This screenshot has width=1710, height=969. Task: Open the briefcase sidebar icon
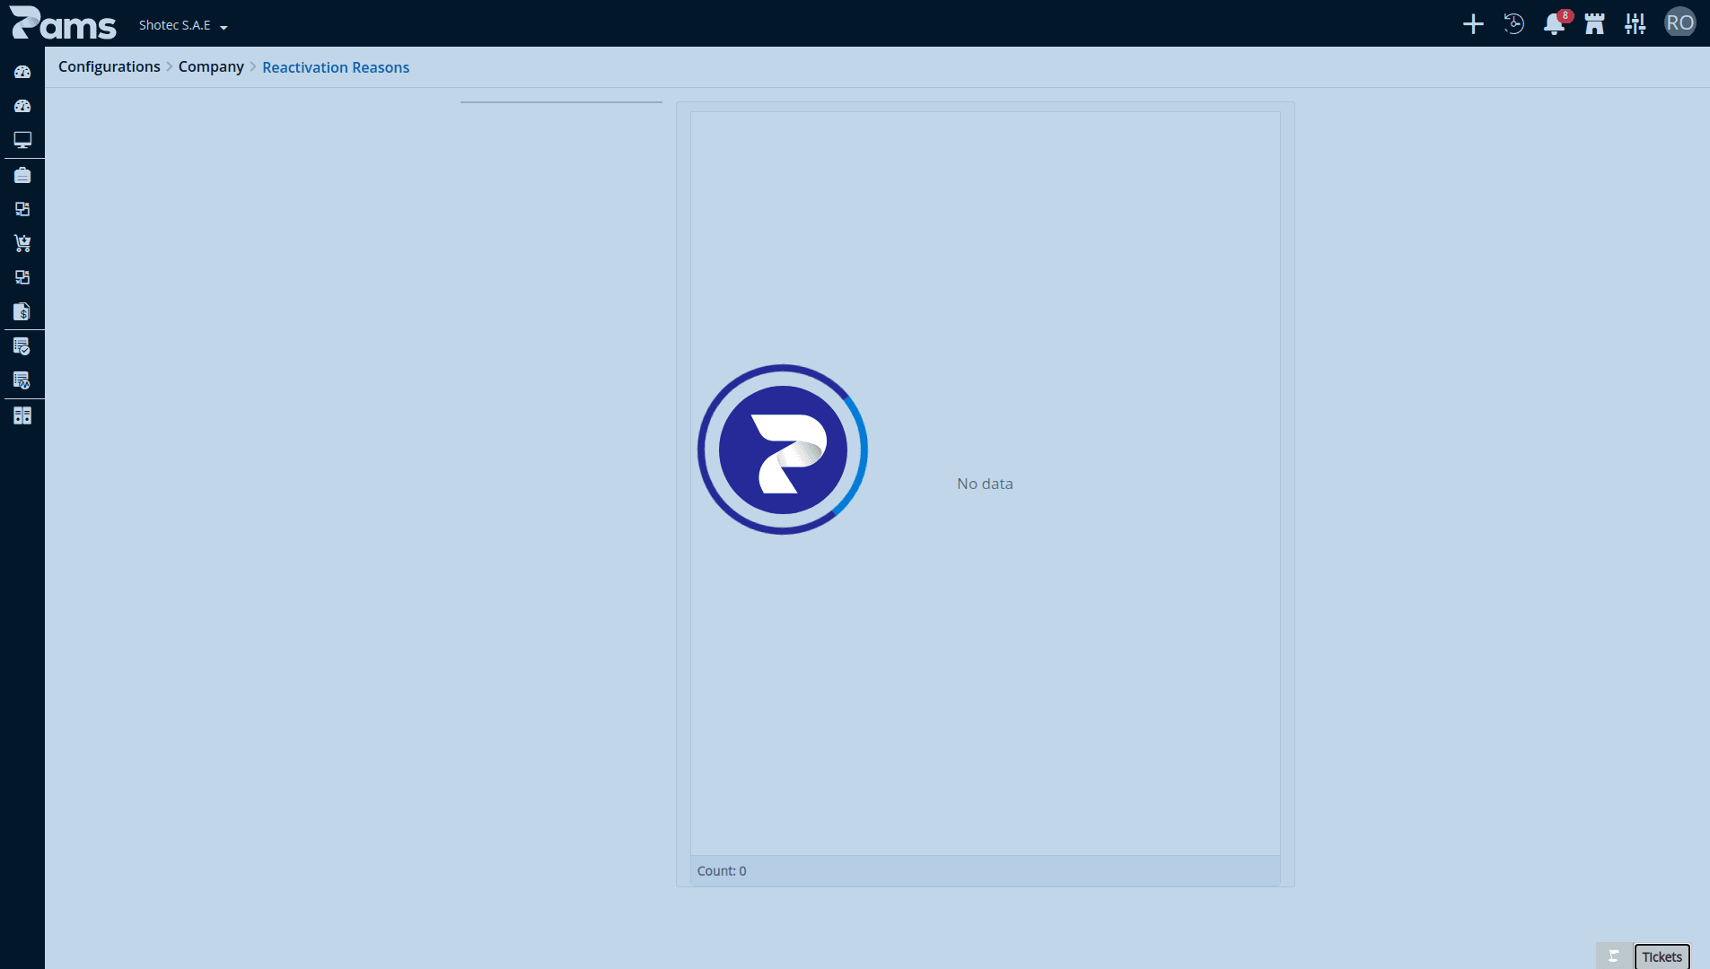pyautogui.click(x=22, y=175)
